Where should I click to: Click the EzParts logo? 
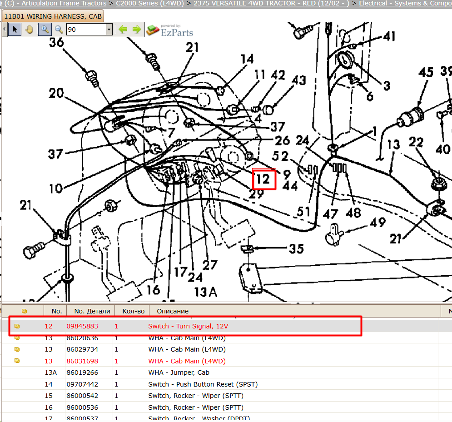click(x=169, y=30)
